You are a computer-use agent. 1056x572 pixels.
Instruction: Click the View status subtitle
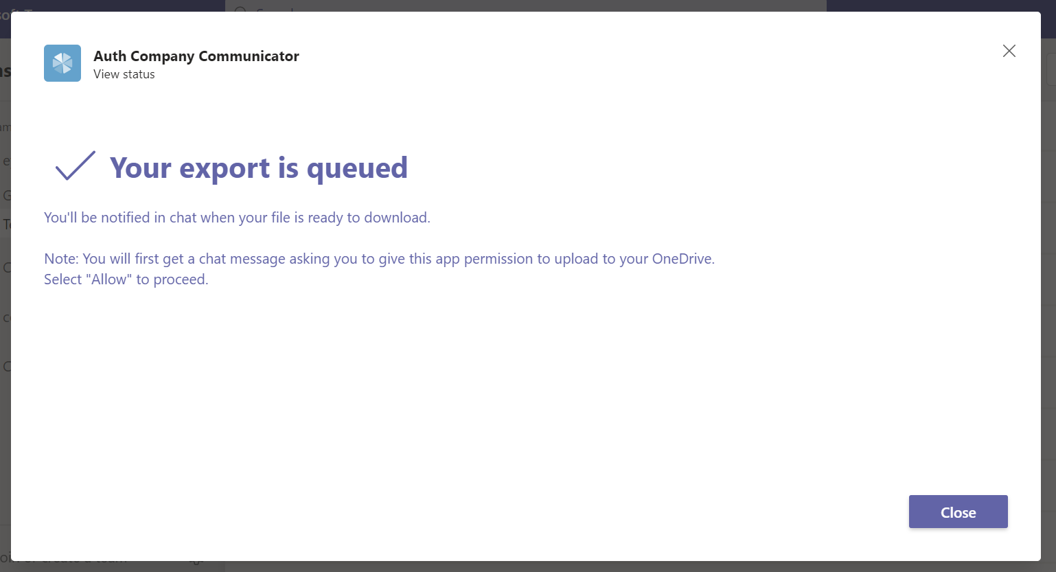pyautogui.click(x=124, y=74)
